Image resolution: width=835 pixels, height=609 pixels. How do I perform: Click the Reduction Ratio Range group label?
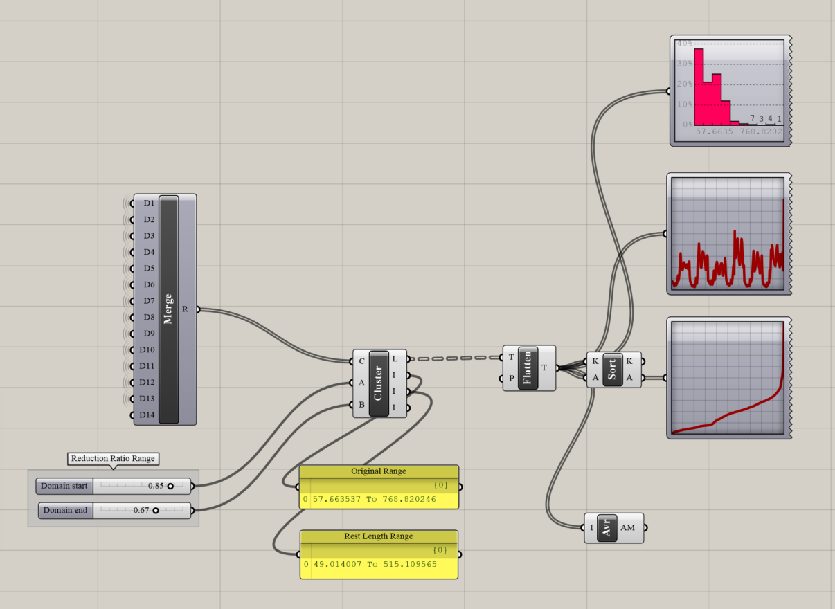(113, 458)
